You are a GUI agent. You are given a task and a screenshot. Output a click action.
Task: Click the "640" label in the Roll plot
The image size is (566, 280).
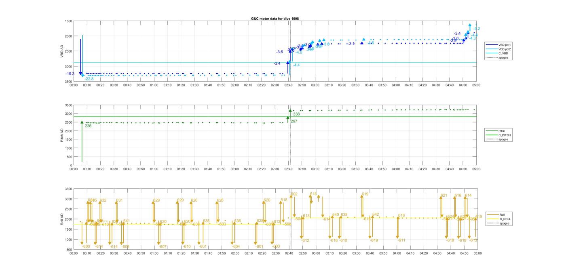[336, 215]
